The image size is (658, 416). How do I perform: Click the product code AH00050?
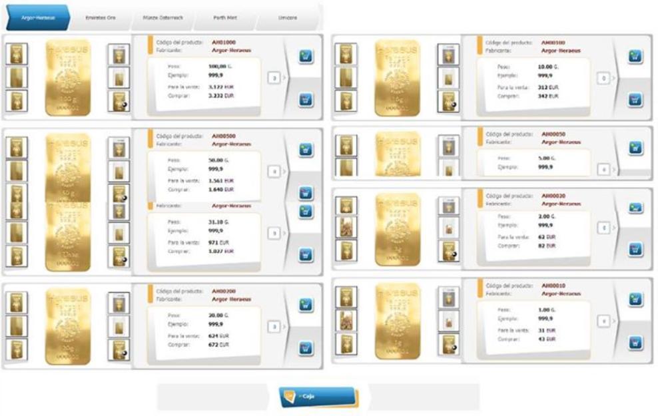553,134
